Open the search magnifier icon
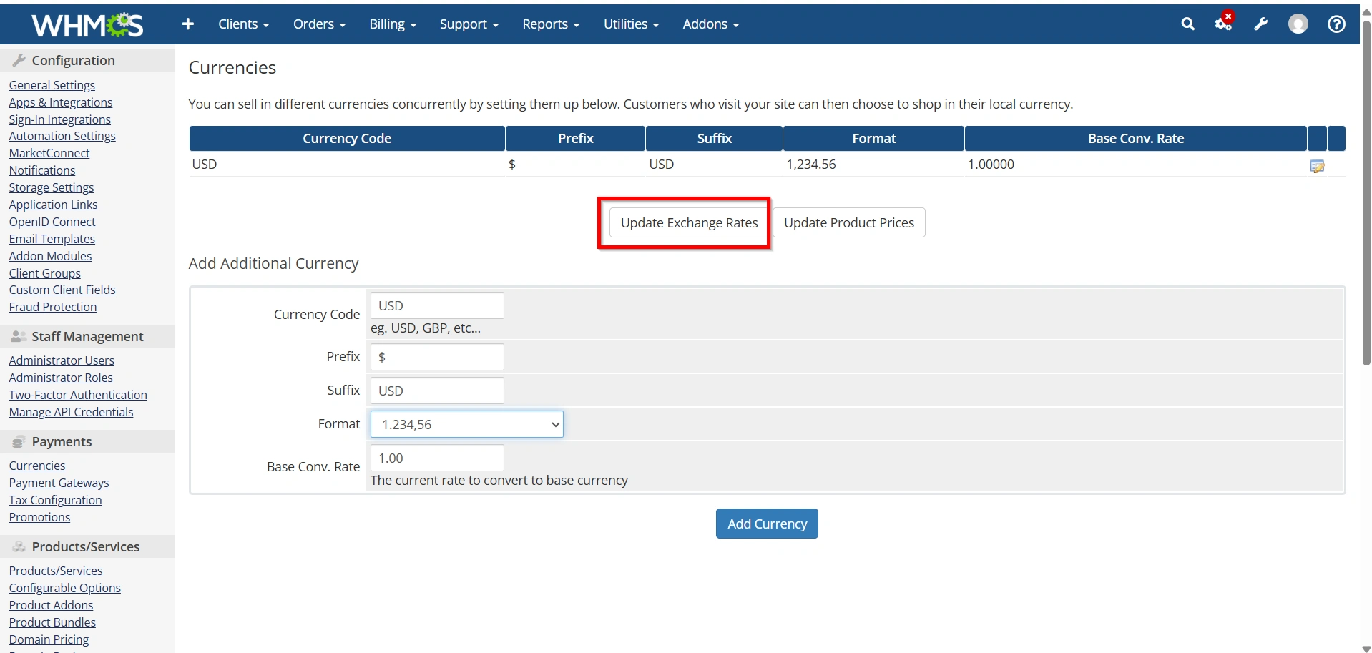The height and width of the screenshot is (653, 1372). point(1187,24)
